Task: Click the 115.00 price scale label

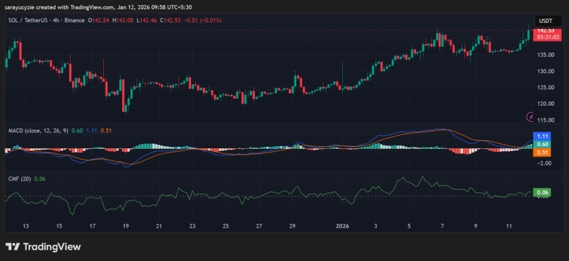Action: 545,120
